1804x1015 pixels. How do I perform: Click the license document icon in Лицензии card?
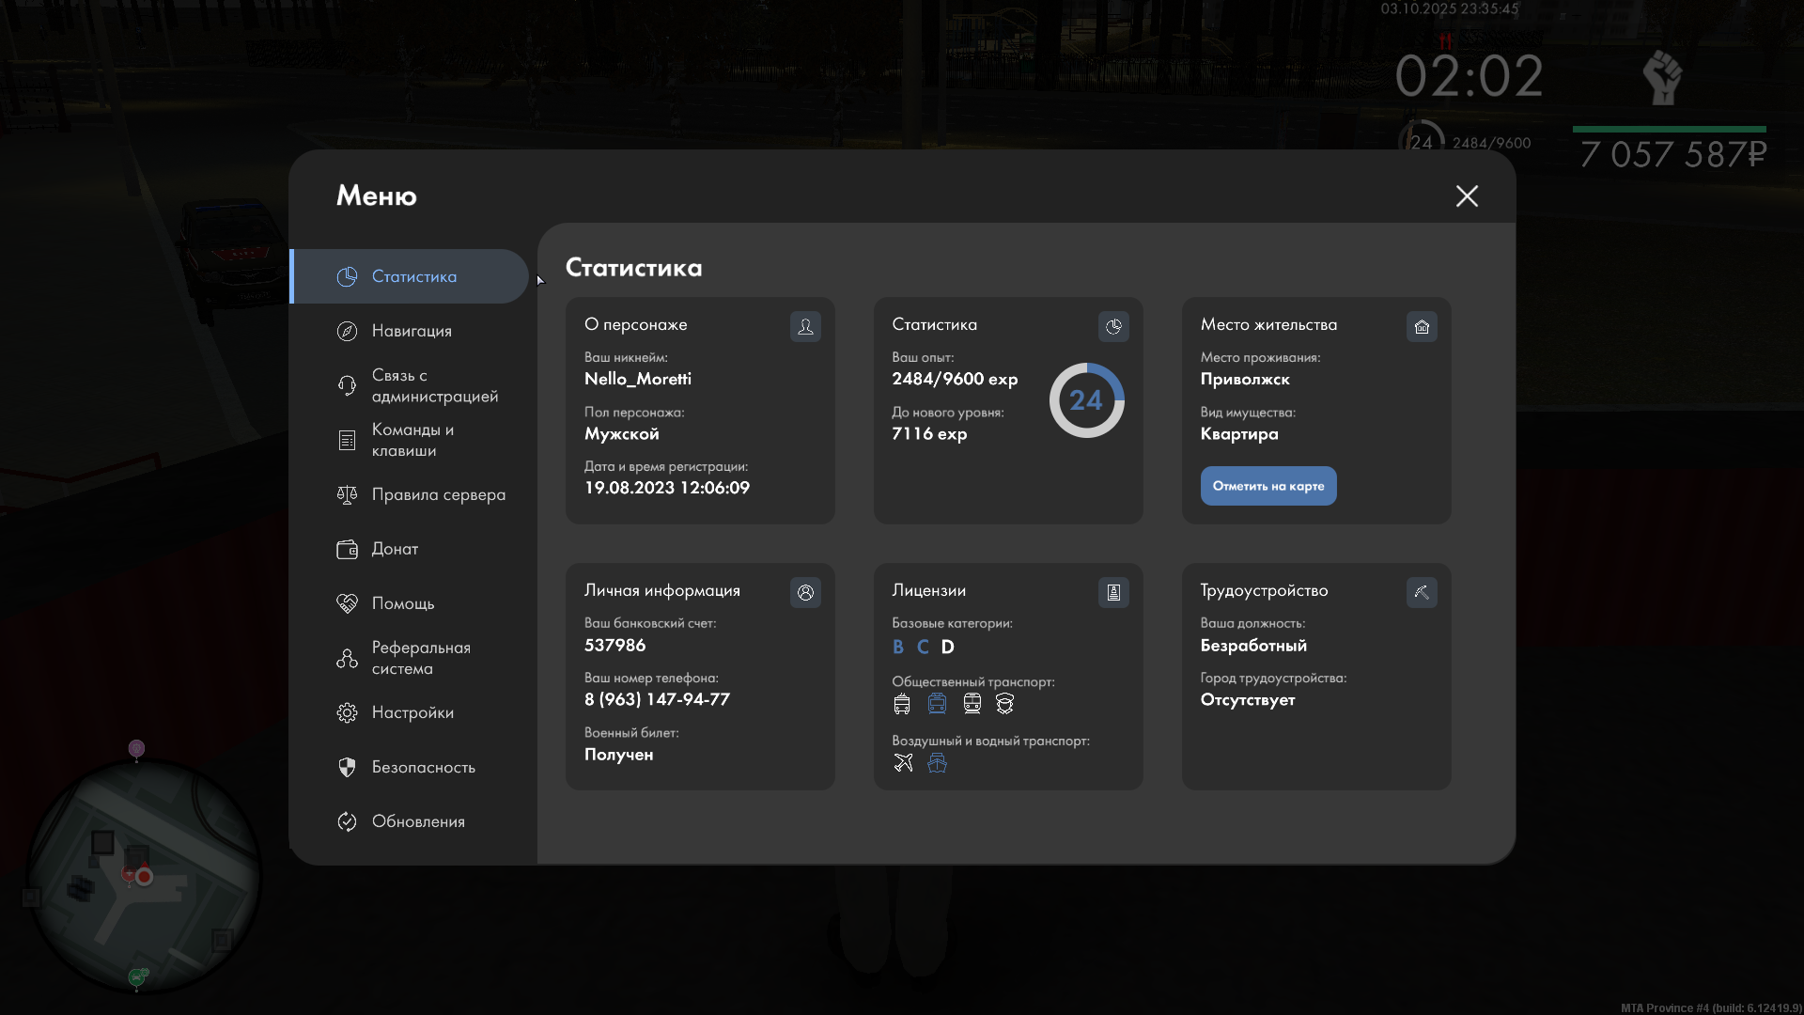pos(1113,592)
